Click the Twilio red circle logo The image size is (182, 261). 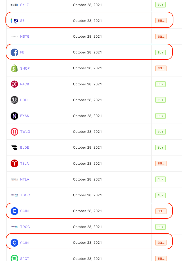pyautogui.click(x=14, y=132)
